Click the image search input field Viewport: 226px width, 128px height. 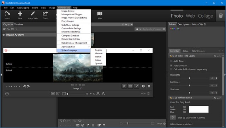coord(152,29)
